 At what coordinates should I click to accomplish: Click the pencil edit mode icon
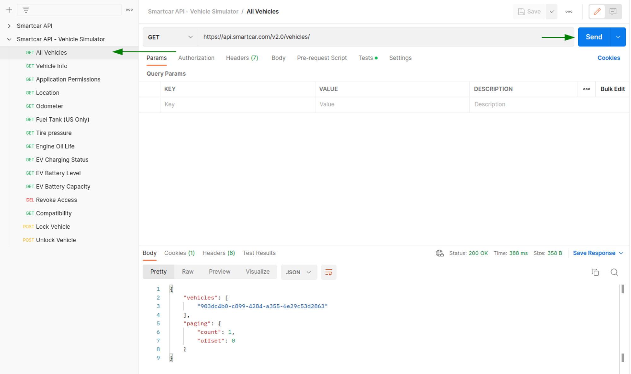pyautogui.click(x=597, y=12)
